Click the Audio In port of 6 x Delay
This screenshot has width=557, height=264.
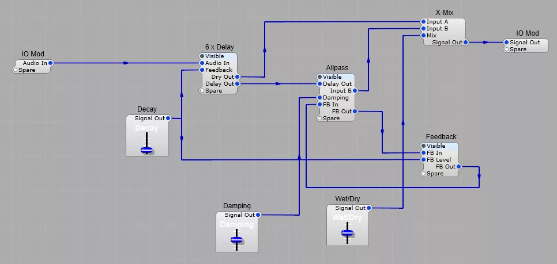[x=202, y=63]
